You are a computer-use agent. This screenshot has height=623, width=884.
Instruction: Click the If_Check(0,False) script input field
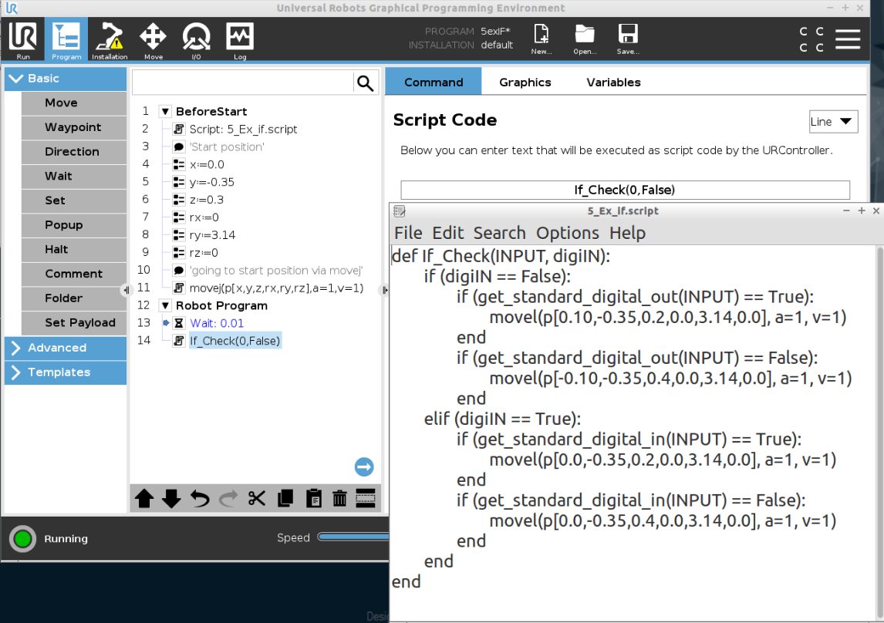coord(625,190)
